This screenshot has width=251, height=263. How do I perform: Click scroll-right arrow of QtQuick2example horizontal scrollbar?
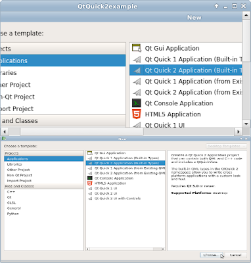coord(238,131)
